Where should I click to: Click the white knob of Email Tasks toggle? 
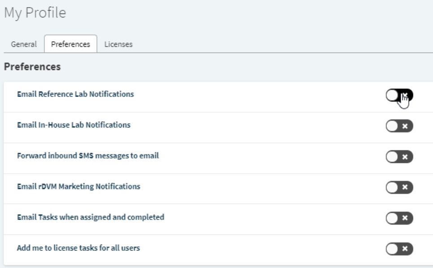(392, 218)
